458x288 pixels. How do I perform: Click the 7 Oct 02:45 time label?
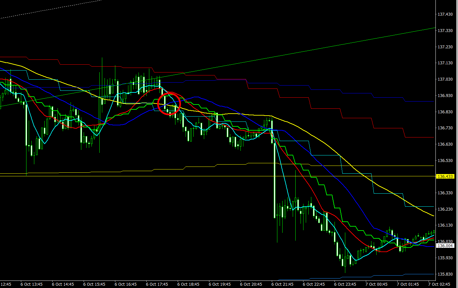439,284
